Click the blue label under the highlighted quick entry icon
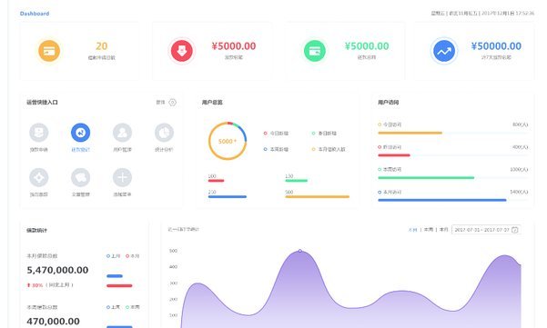Image resolution: width=547 pixels, height=328 pixels. [81, 150]
